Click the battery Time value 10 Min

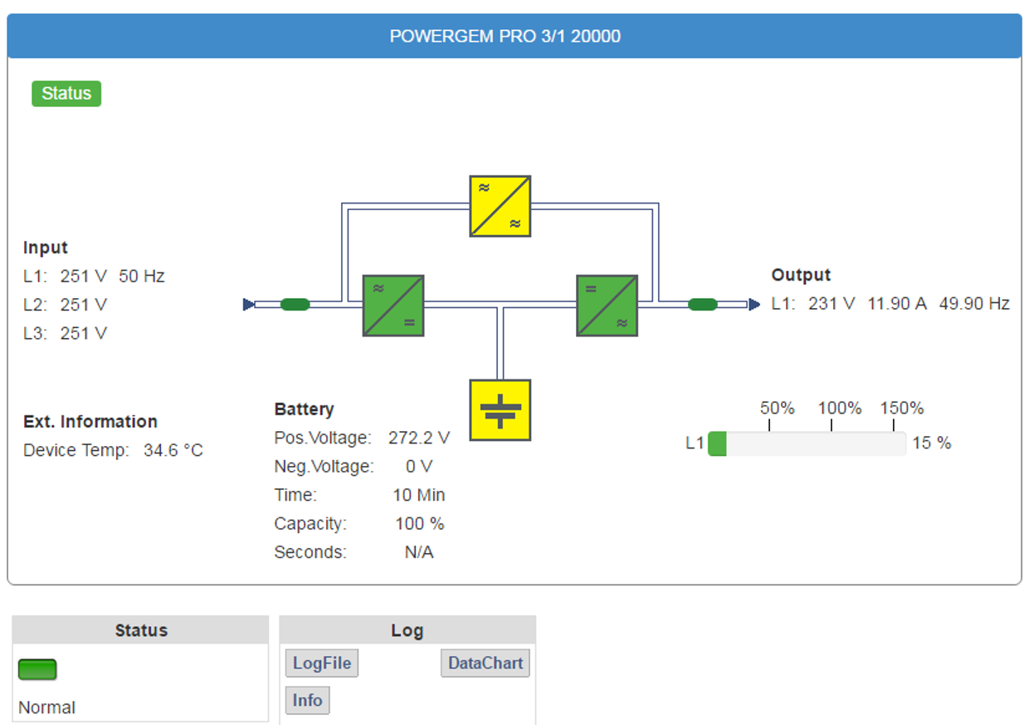pyautogui.click(x=419, y=495)
